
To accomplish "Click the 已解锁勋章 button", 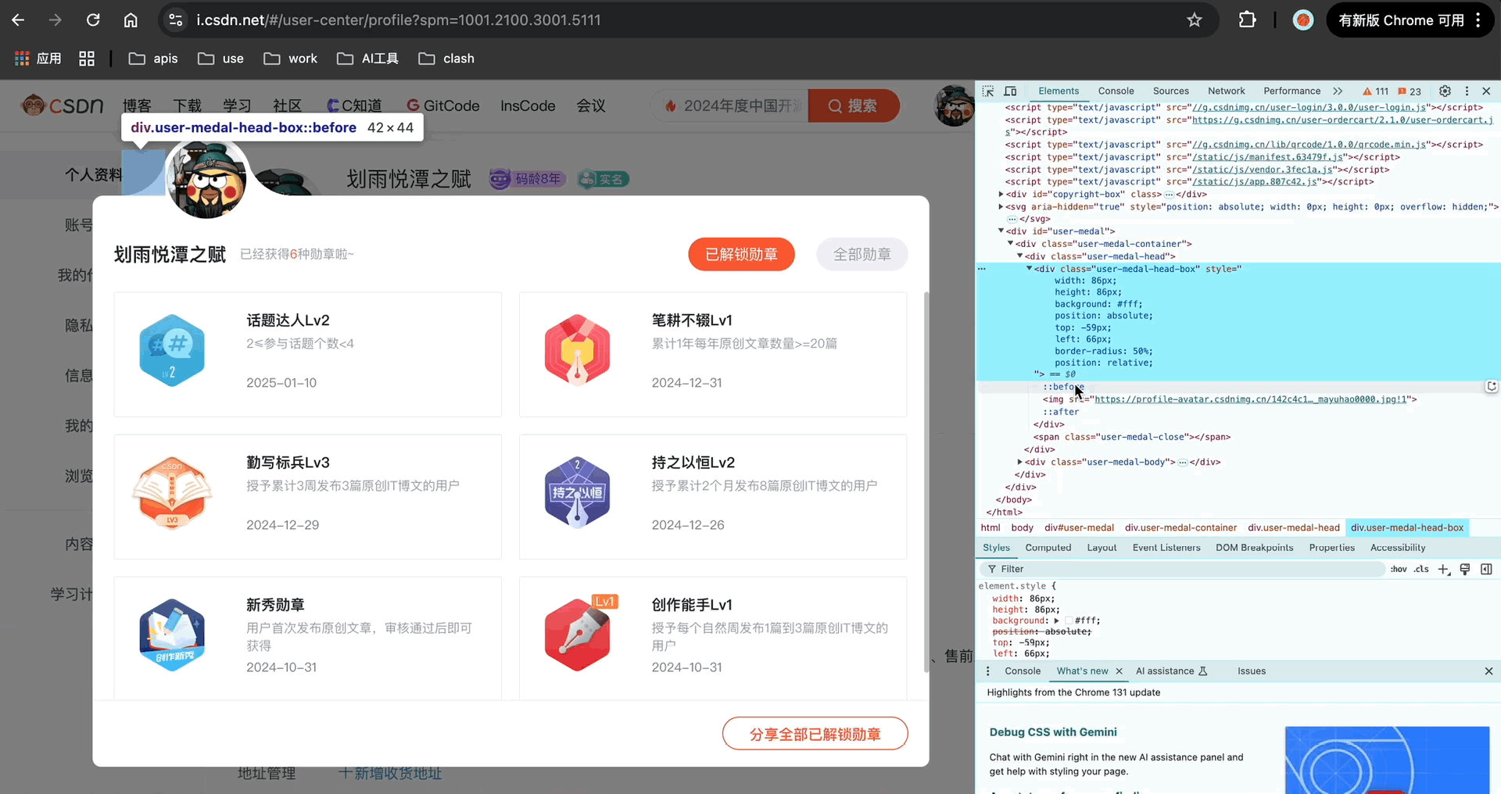I will (741, 254).
